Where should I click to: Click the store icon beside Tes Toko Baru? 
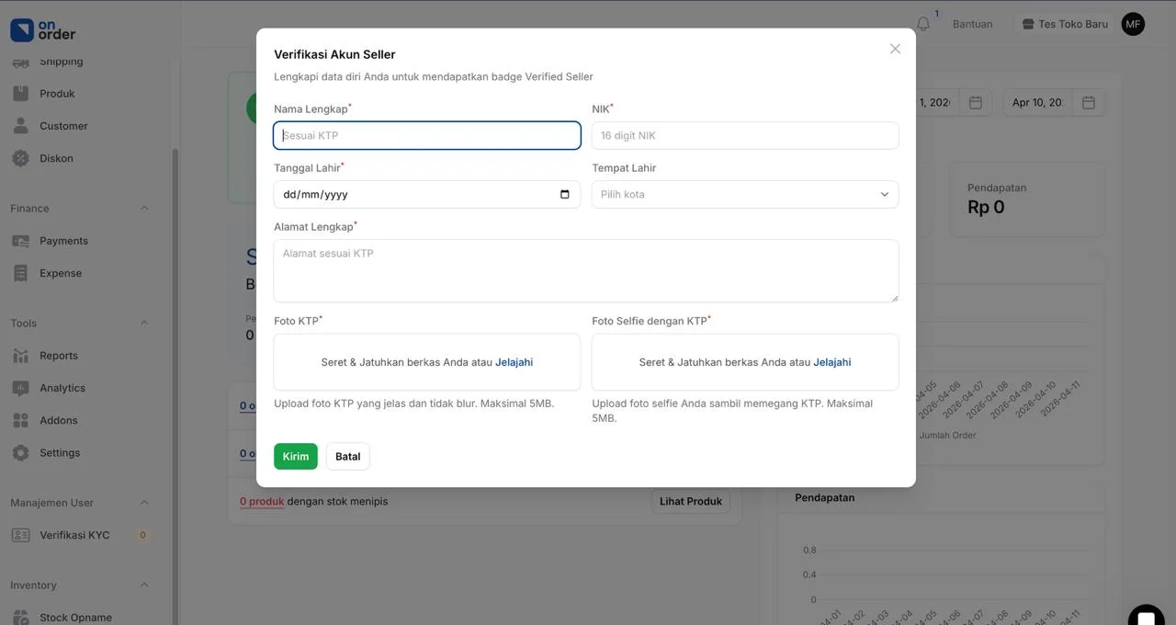(x=1028, y=24)
